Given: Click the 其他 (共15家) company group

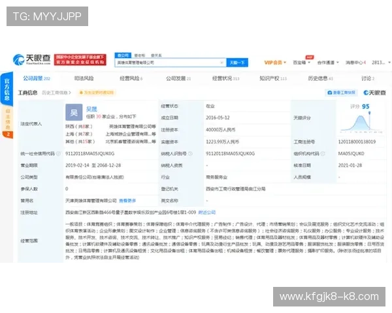Looking at the screenshot, I should 80,142.
